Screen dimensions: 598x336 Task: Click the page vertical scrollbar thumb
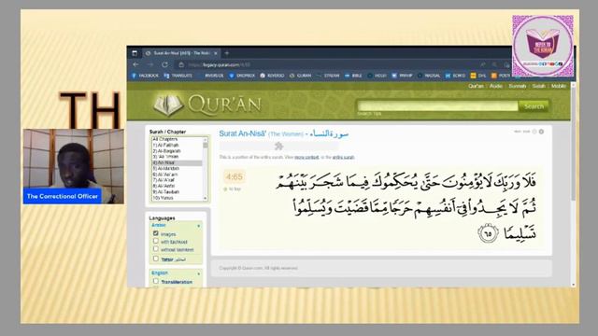[573, 144]
